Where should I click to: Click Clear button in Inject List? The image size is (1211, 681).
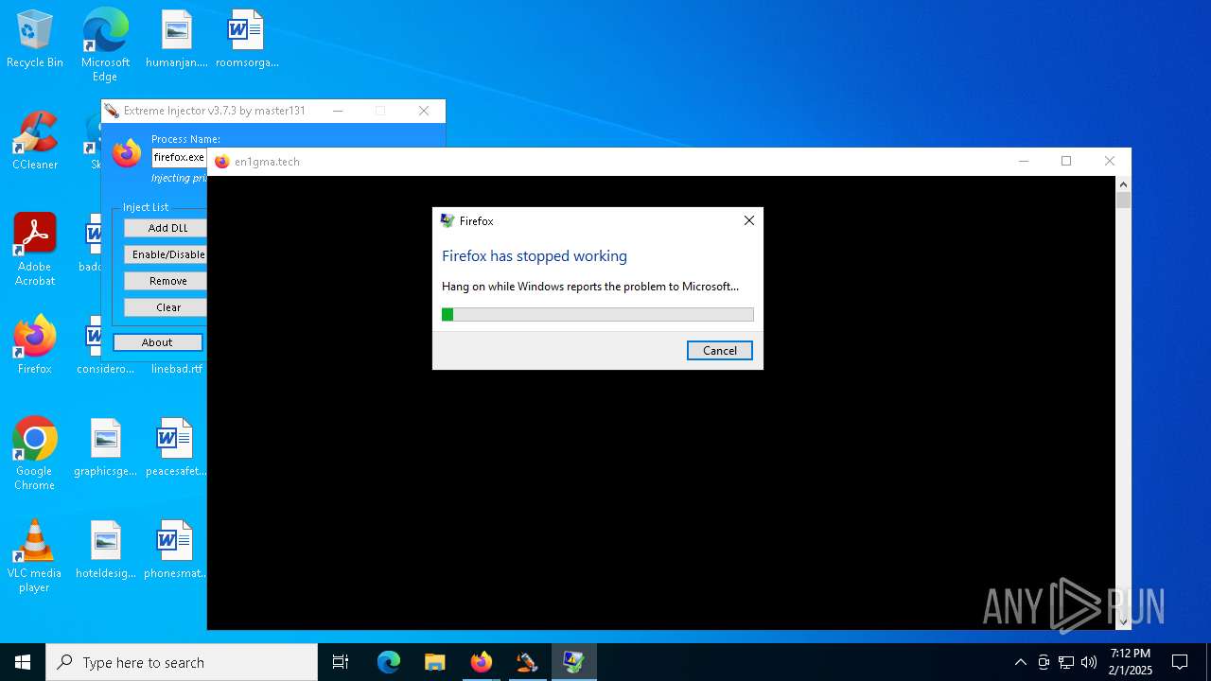pyautogui.click(x=167, y=307)
